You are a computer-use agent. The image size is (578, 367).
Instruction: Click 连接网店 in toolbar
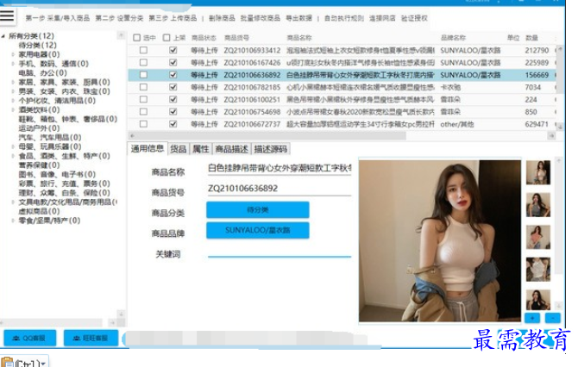pos(382,18)
